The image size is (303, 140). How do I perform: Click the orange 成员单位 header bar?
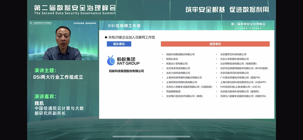click(215, 44)
